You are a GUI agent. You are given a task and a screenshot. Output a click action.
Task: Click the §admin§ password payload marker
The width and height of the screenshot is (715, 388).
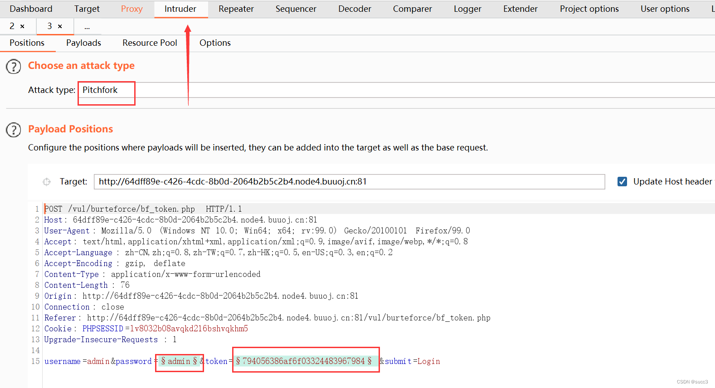point(180,361)
